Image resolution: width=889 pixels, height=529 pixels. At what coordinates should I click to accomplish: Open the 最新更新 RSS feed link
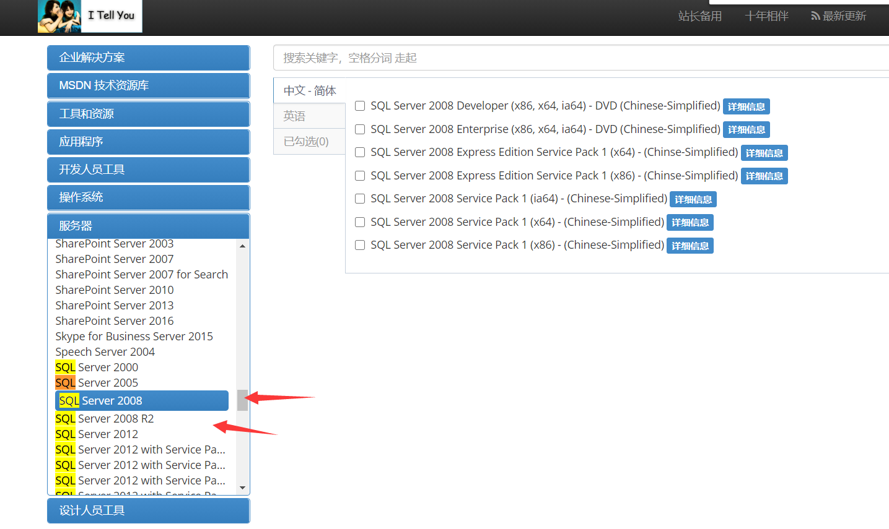click(838, 16)
